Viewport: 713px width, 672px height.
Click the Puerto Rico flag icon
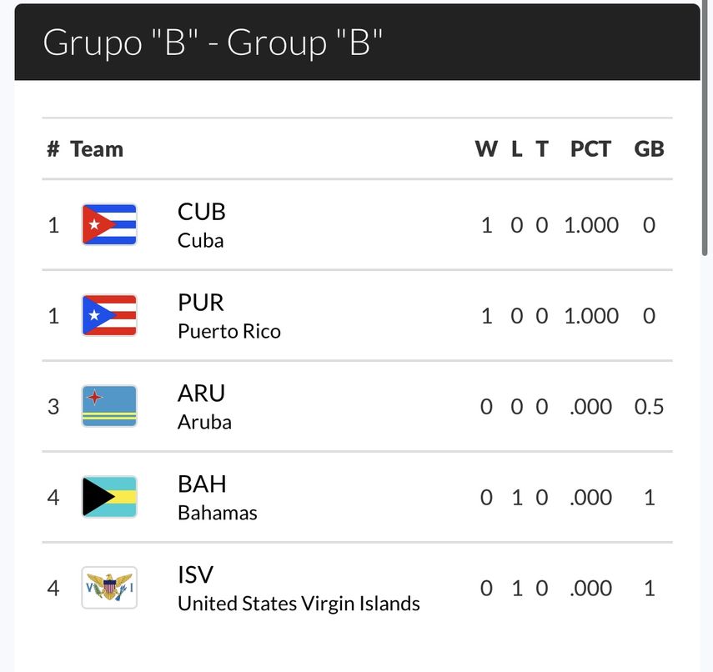(x=109, y=315)
